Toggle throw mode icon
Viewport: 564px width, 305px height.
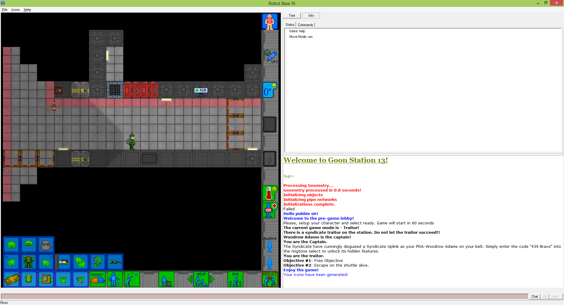coord(132,279)
